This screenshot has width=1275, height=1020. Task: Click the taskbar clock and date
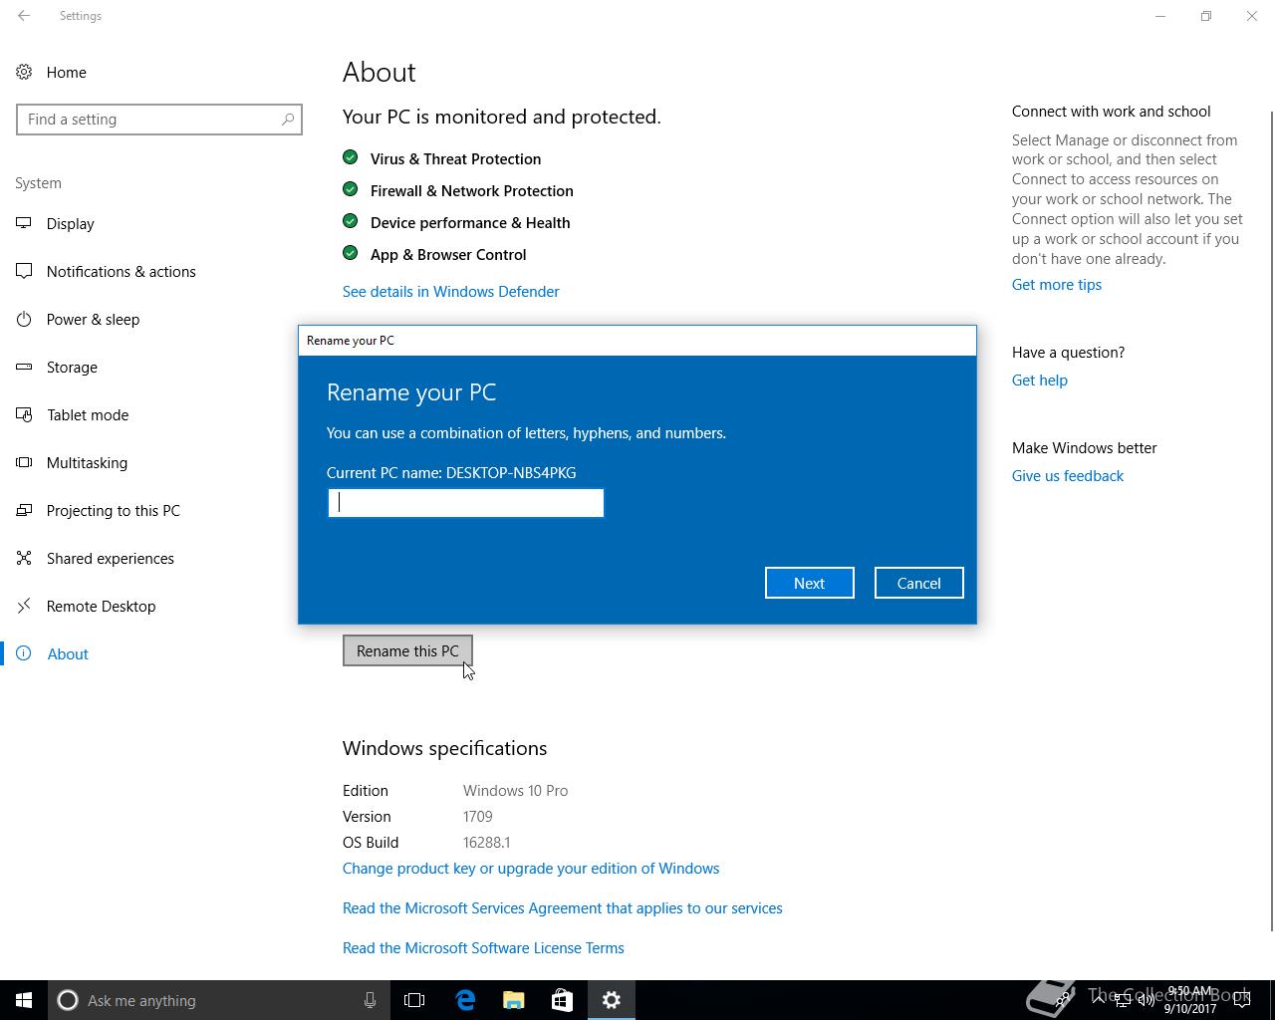tap(1190, 1000)
